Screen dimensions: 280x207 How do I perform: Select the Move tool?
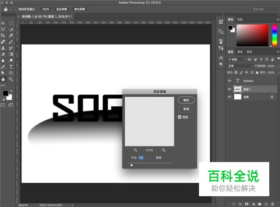(x=3, y=23)
